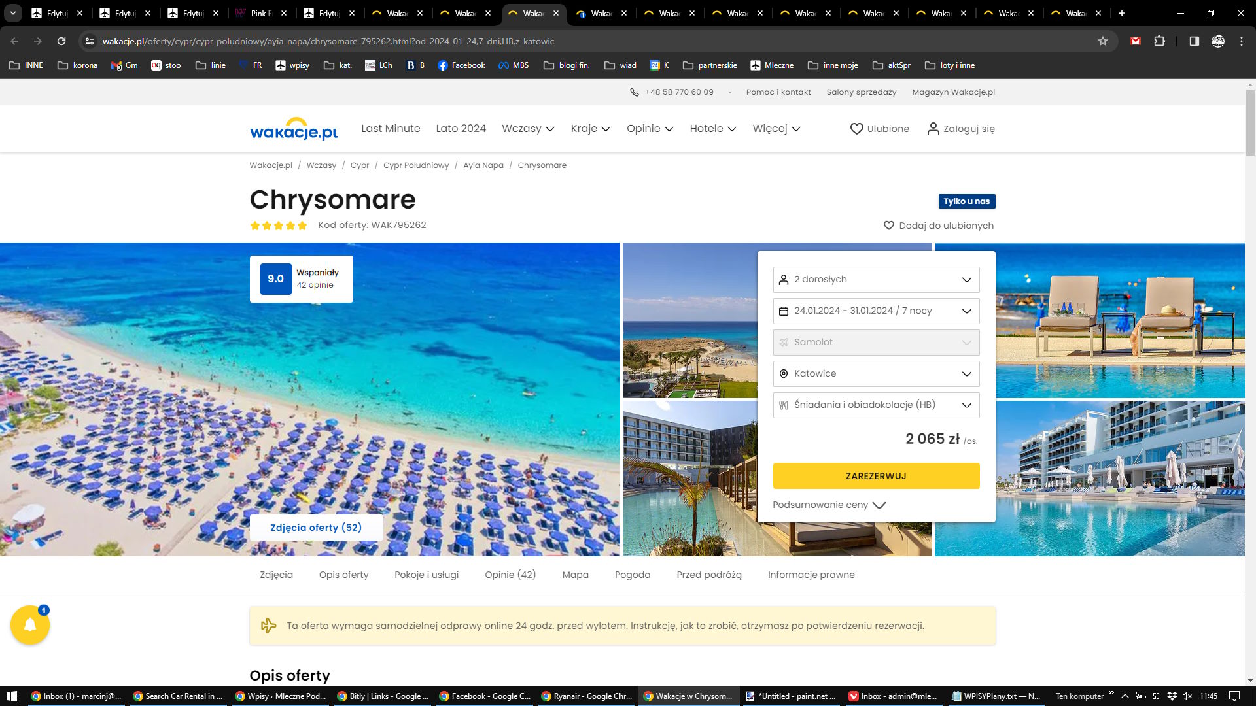Viewport: 1256px width, 706px height.
Task: Click the wakacje.pl logo
Action: point(294,129)
